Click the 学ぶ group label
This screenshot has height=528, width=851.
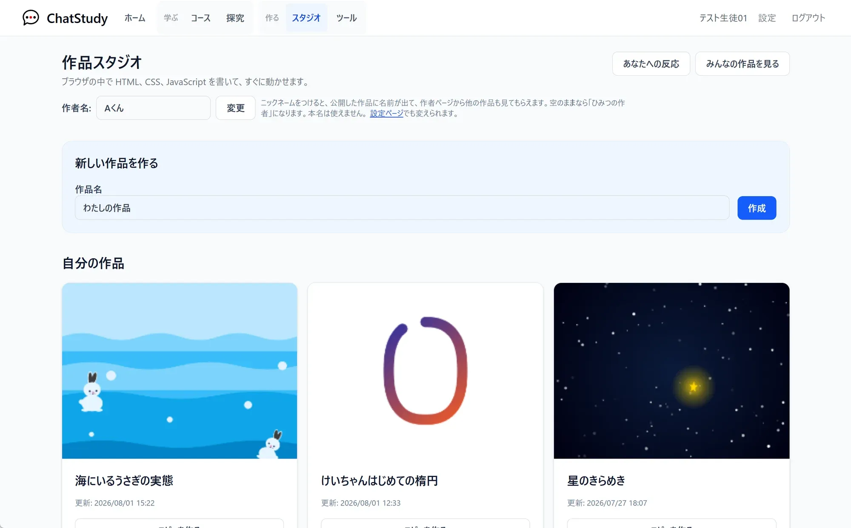[171, 18]
